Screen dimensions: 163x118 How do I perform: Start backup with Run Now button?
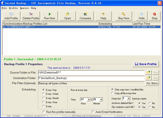49,16
